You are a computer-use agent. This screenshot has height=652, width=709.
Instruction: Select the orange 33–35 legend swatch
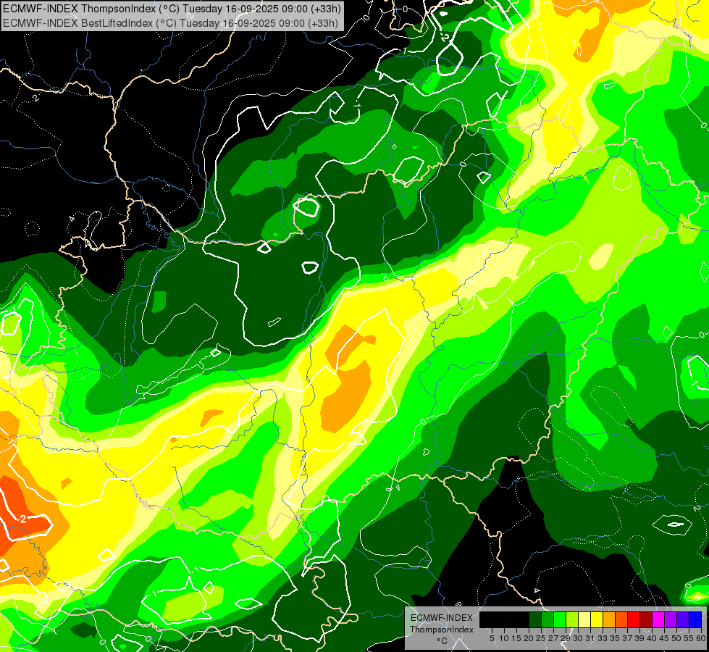[x=609, y=619]
